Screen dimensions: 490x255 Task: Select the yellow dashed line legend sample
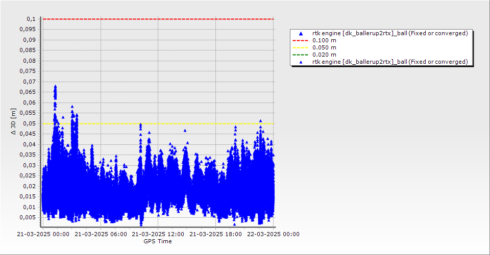tap(300, 48)
